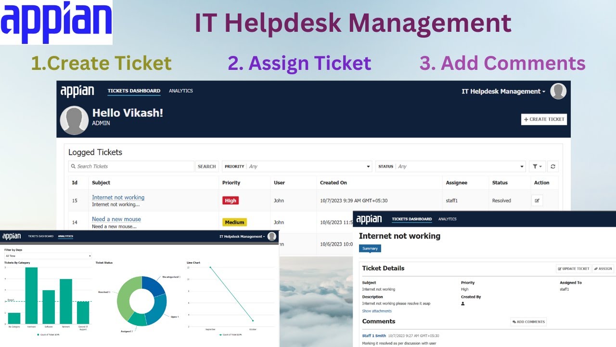Focus the Search Tickets input field
This screenshot has width=616, height=347.
(x=131, y=166)
